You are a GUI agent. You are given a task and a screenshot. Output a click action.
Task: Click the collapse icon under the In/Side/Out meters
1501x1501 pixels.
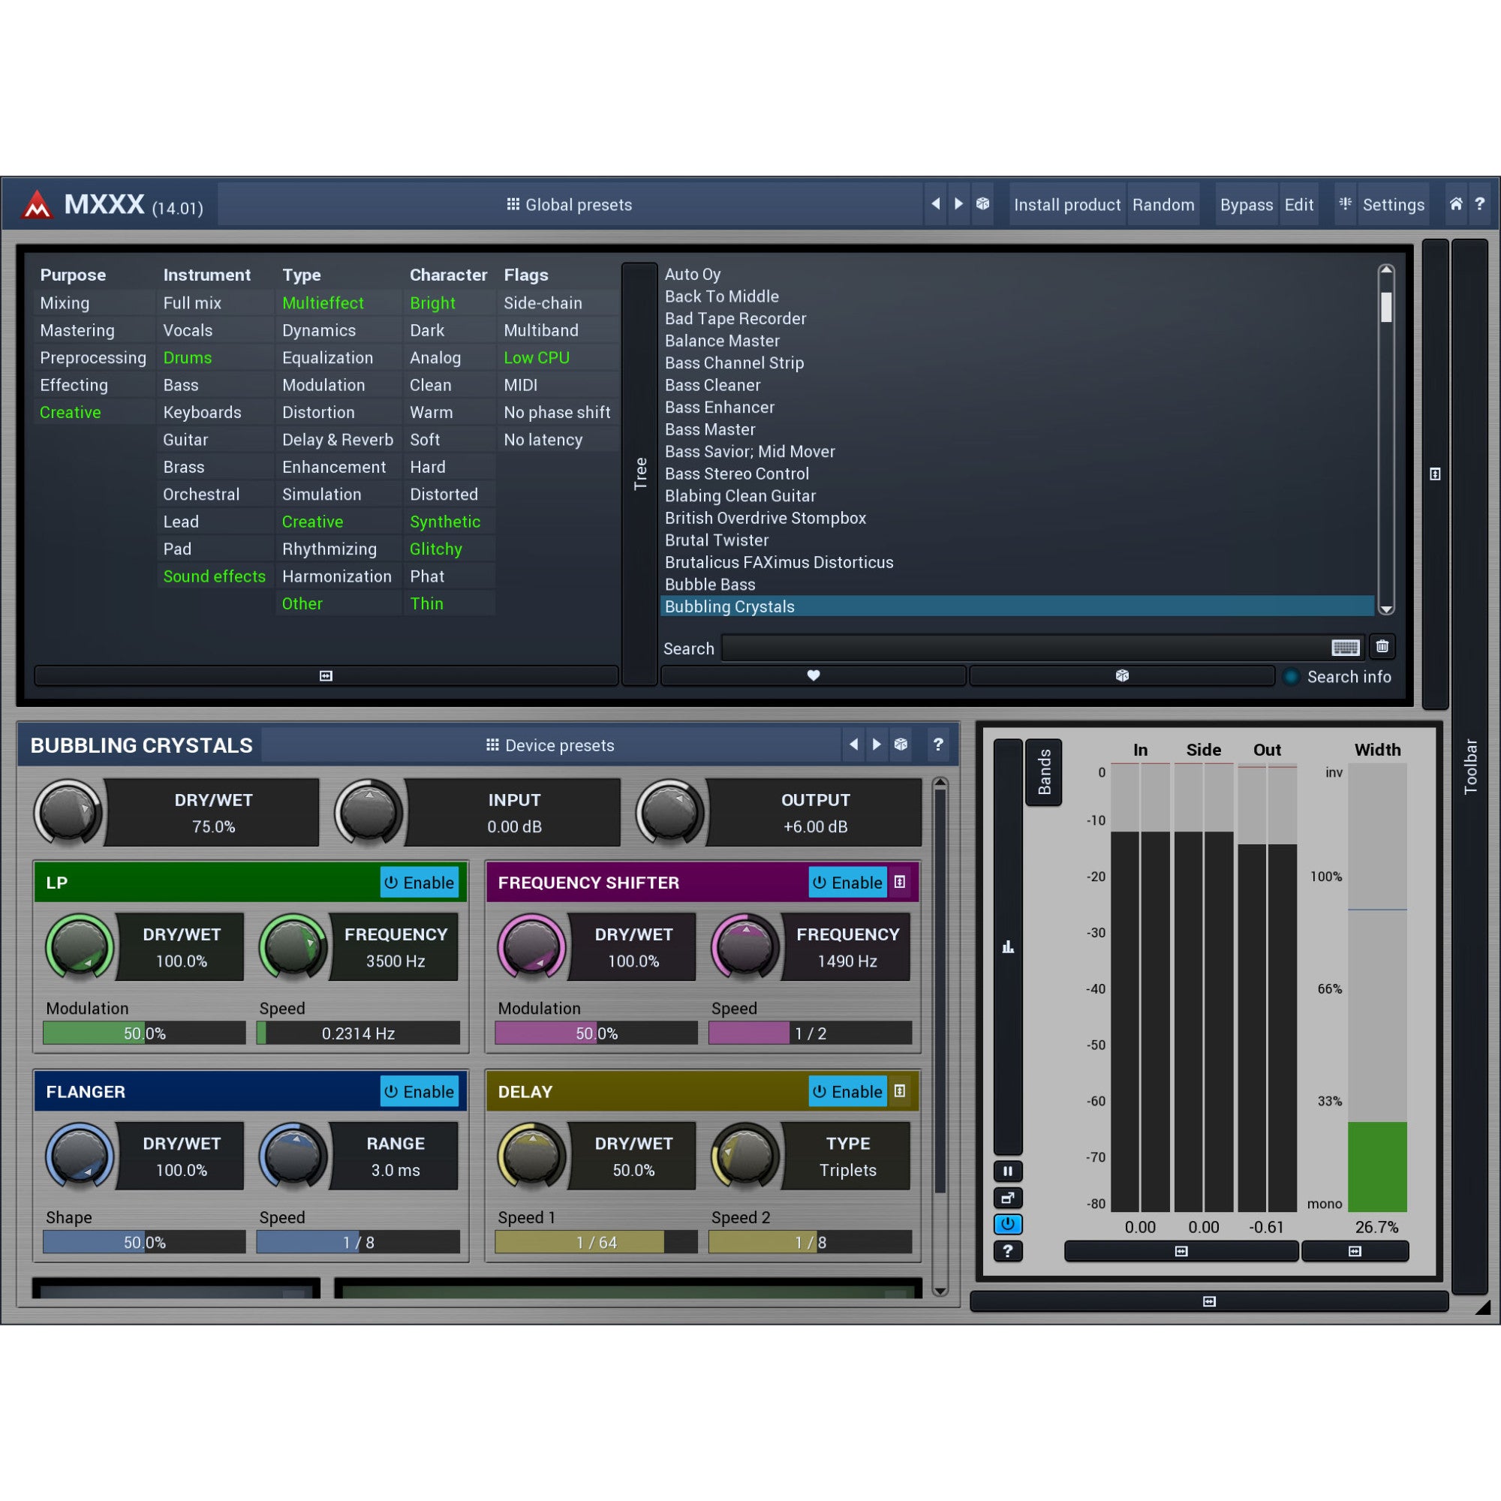point(1181,1251)
